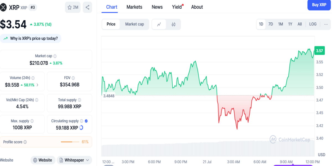Set chart range to 7D
This screenshot has height=166, width=332.
[x=271, y=24]
